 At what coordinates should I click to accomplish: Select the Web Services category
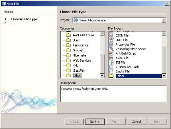tap(82, 61)
